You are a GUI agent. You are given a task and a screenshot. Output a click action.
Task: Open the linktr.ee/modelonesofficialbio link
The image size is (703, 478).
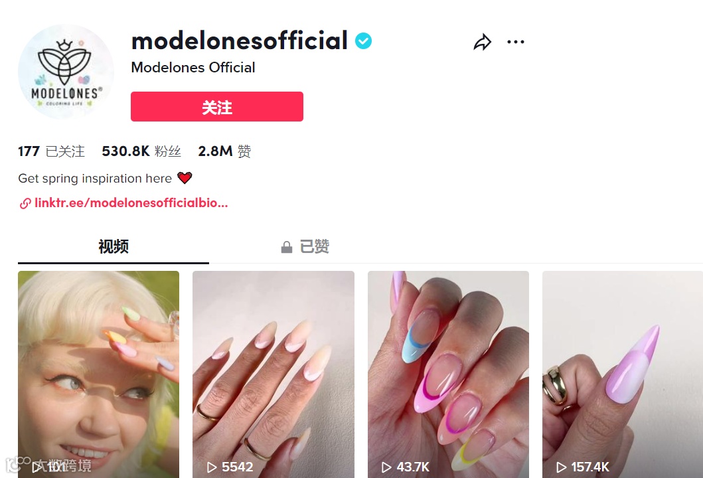[131, 203]
